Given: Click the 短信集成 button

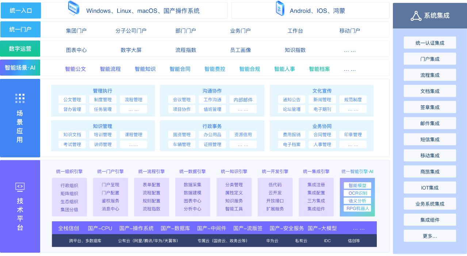Looking at the screenshot, I should [430, 139].
